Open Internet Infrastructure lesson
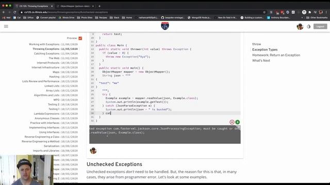The image size is (330, 185). pos(55,67)
